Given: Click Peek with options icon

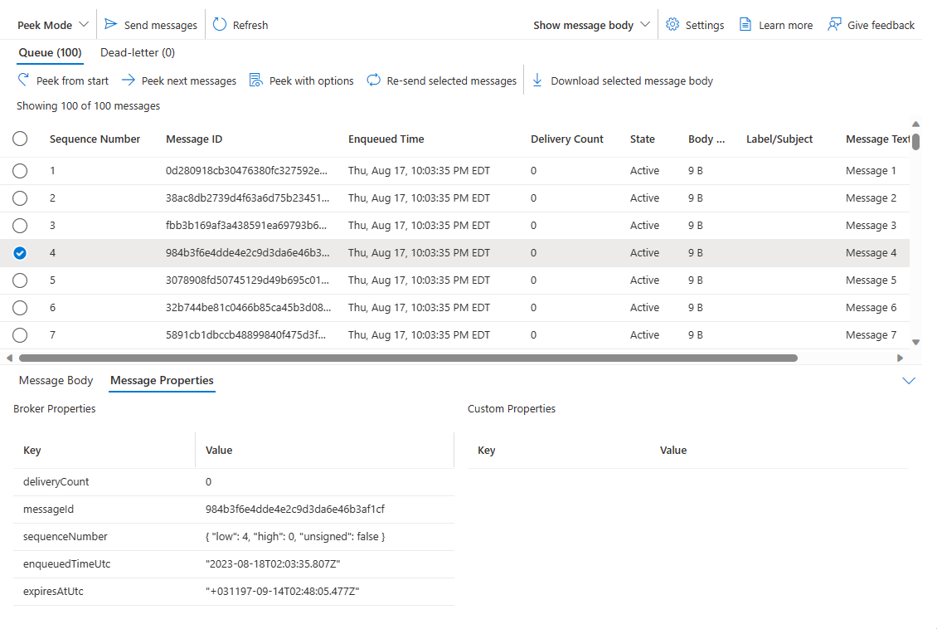Looking at the screenshot, I should pos(255,80).
